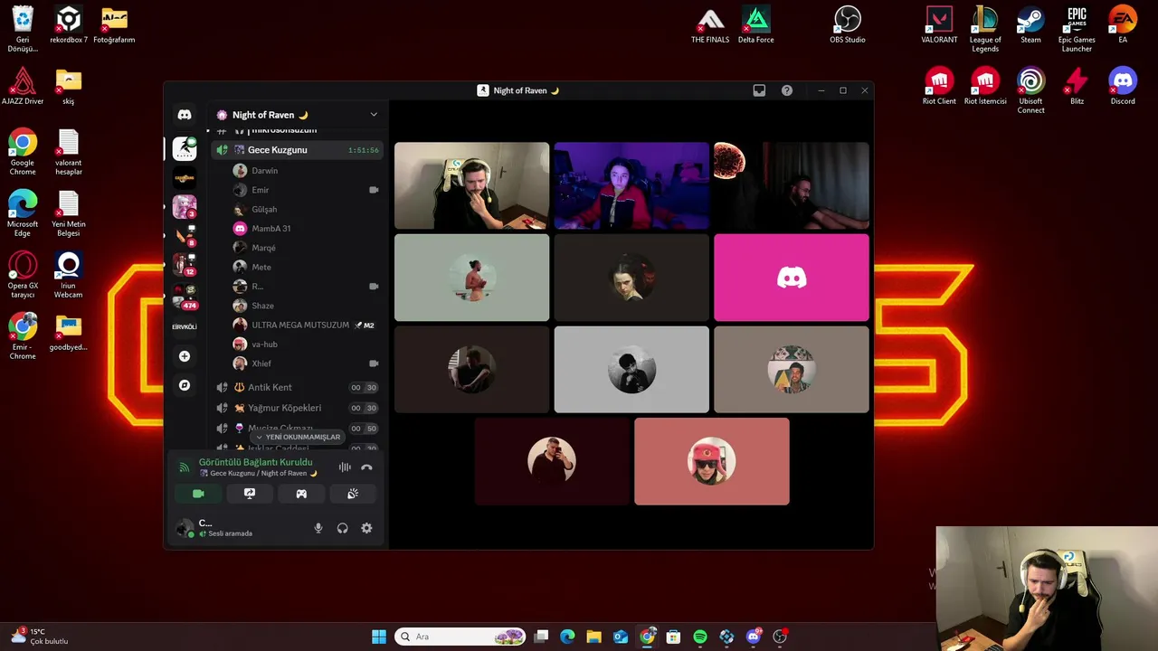Join Yağmur Köpekleri voice channel
Viewport: 1158px width, 651px height.
coord(297,408)
